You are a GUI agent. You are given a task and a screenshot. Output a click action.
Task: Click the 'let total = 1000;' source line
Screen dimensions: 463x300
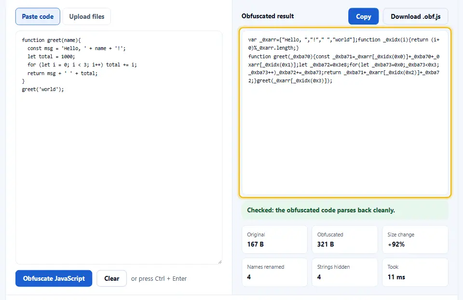(51, 56)
